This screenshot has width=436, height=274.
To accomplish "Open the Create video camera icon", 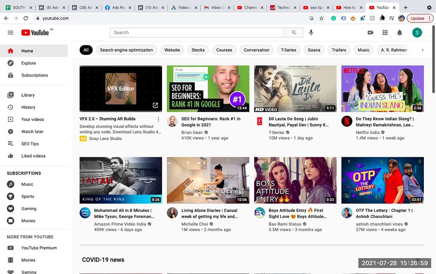I will point(371,33).
